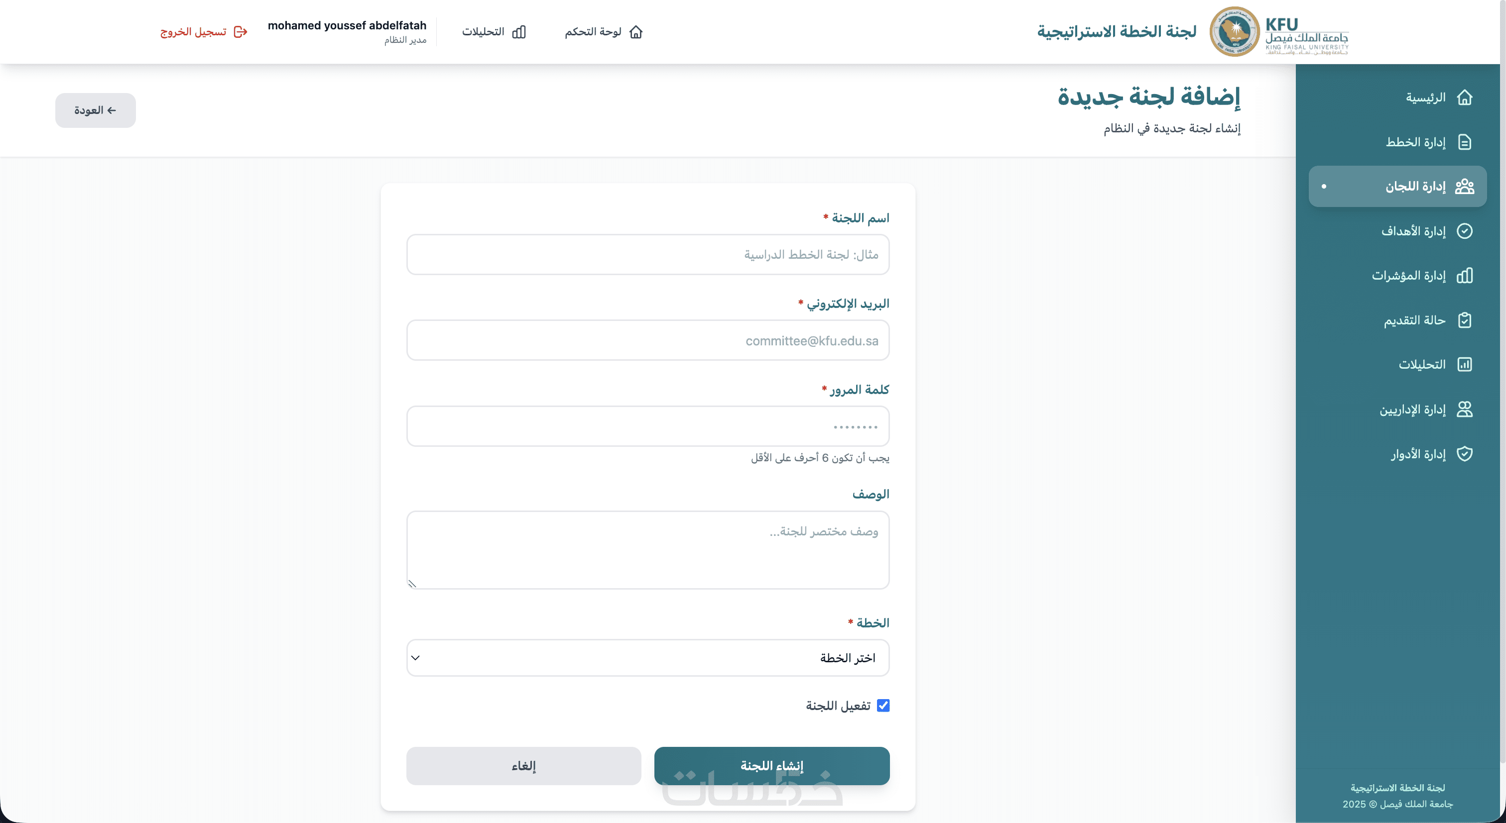Focus the committee name input field
Screen dimensions: 1506x823
(x=648, y=255)
